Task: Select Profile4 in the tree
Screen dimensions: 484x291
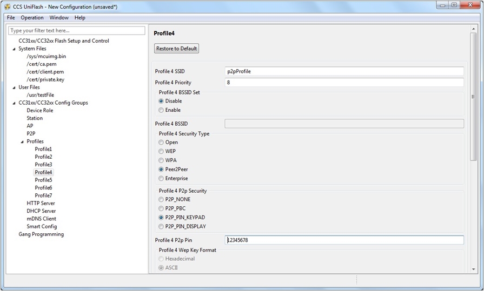Action: click(x=43, y=172)
